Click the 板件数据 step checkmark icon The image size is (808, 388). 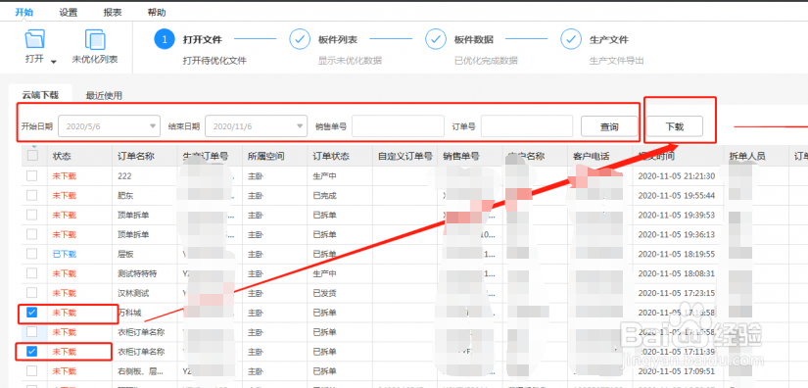click(435, 39)
